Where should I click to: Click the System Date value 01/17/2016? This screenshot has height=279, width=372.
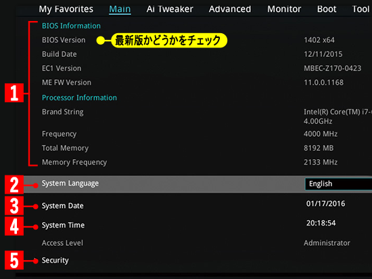[x=325, y=203]
